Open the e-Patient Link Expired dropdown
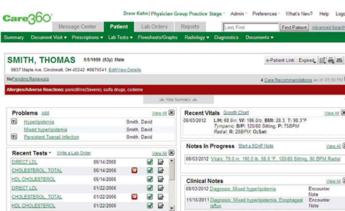Screen dimensions: 345x211 tap(291, 60)
